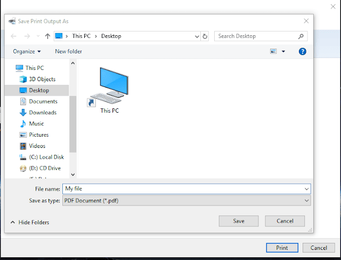Open Documents in the navigation pane

coord(38,101)
